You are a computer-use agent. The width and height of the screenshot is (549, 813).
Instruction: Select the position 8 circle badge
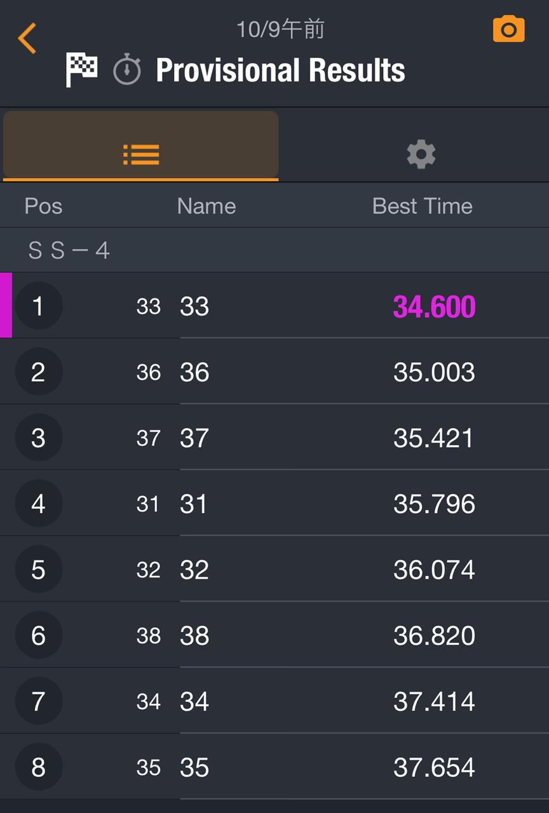(38, 767)
